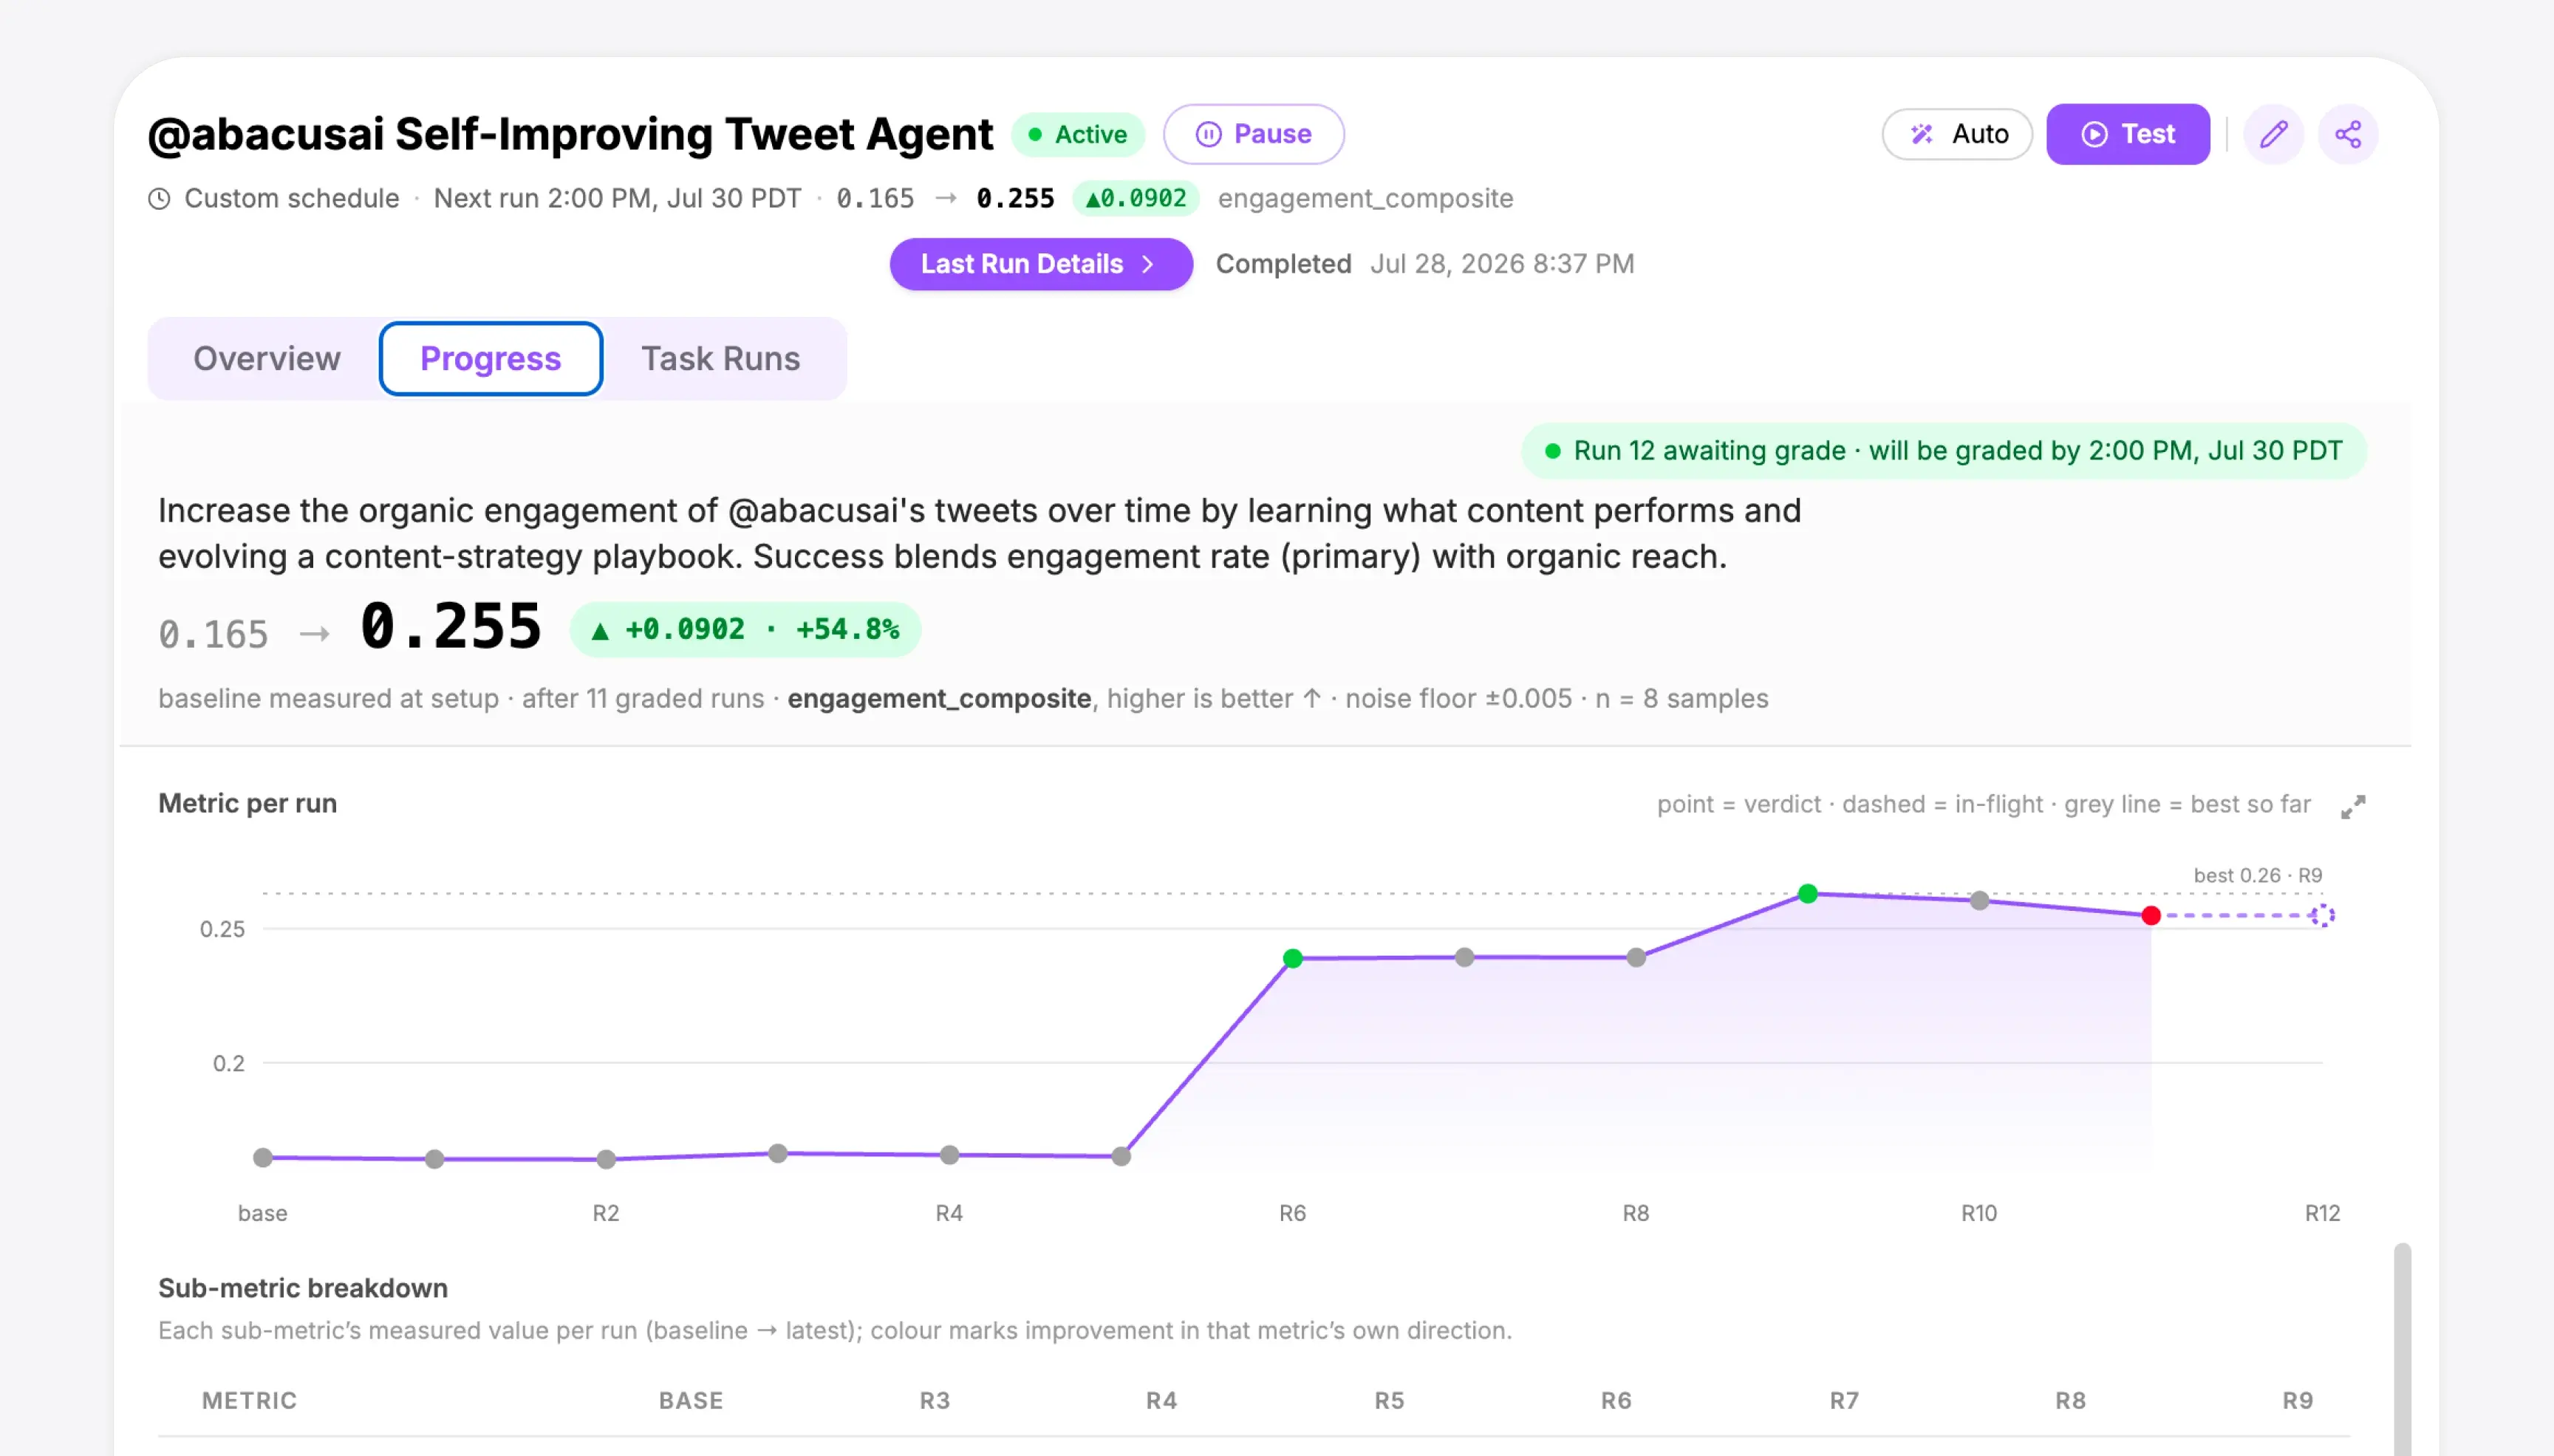This screenshot has width=2554, height=1456.
Task: Click the Run 12 awaiting grade badge
Action: [1944, 451]
